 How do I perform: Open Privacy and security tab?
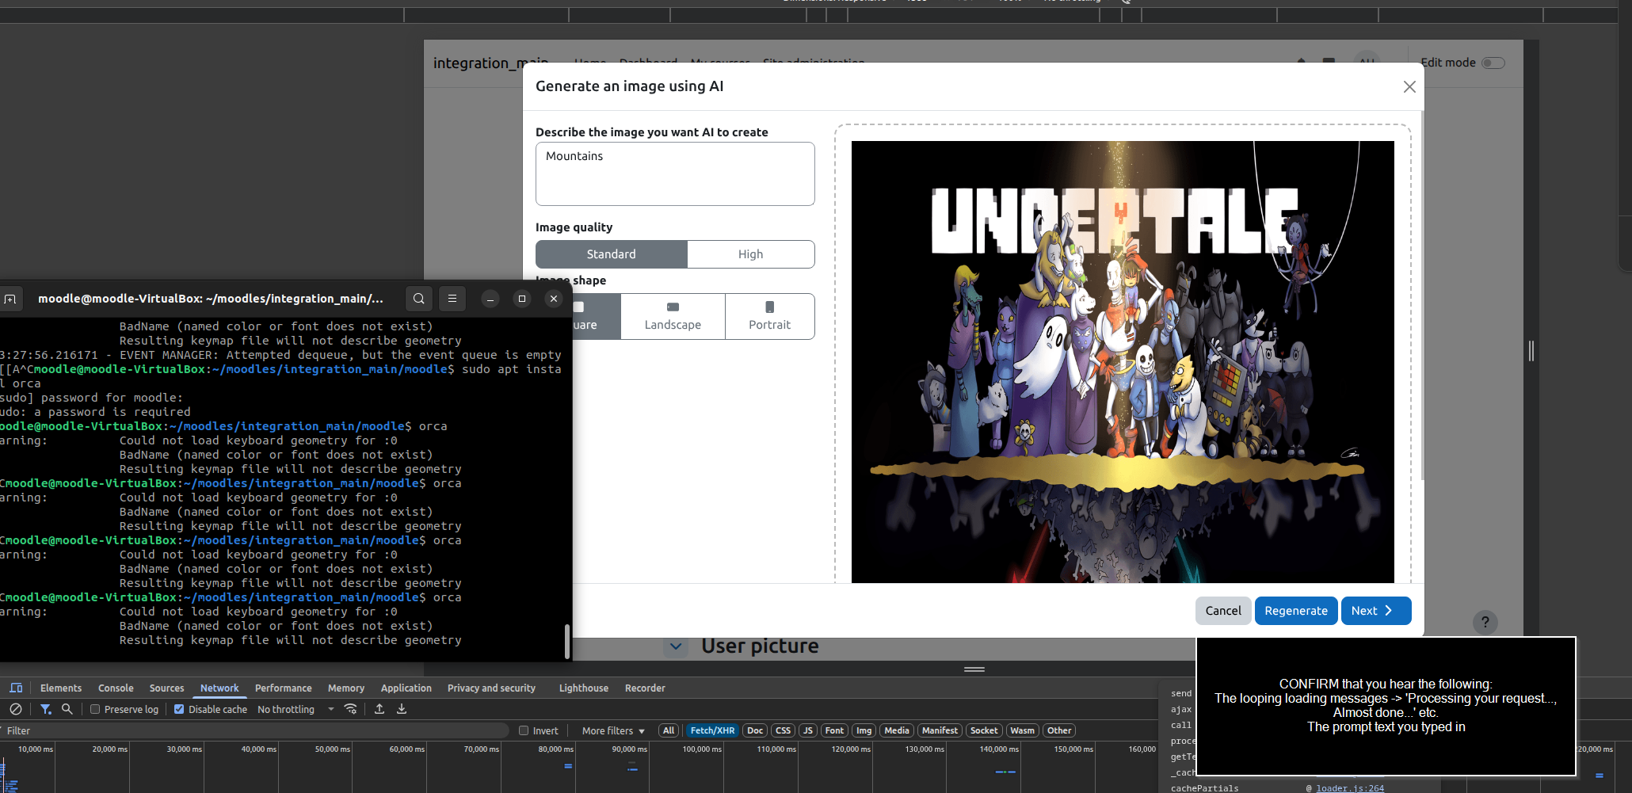pos(491,688)
